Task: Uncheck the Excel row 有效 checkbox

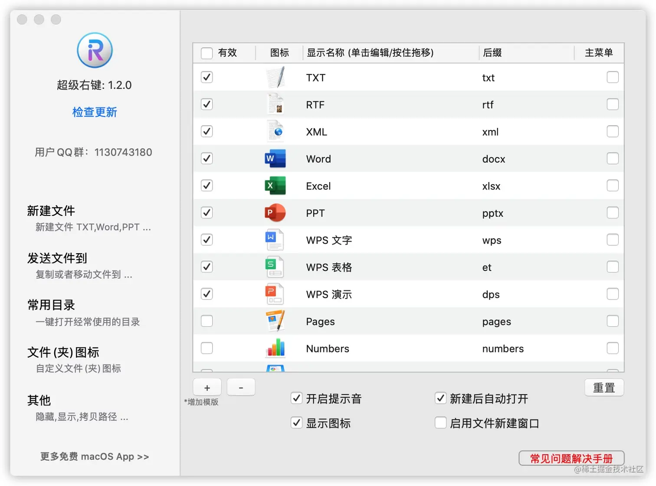Action: pyautogui.click(x=207, y=186)
